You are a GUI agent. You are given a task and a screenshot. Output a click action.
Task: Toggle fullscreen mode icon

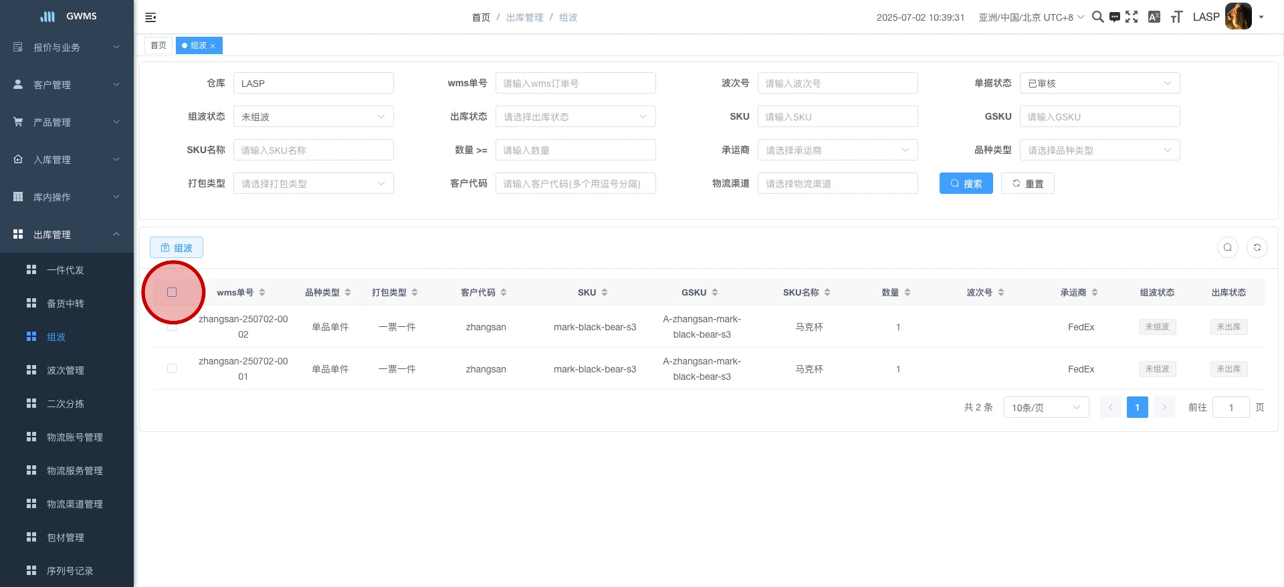pos(1132,17)
